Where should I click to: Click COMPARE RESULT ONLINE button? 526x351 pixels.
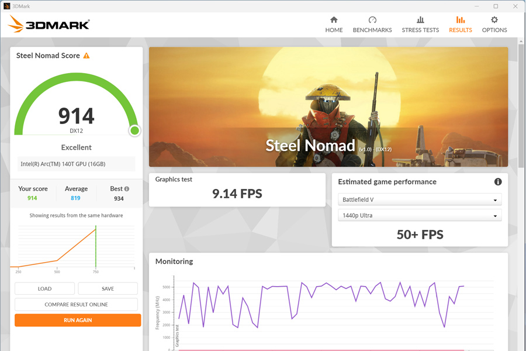[76, 304]
